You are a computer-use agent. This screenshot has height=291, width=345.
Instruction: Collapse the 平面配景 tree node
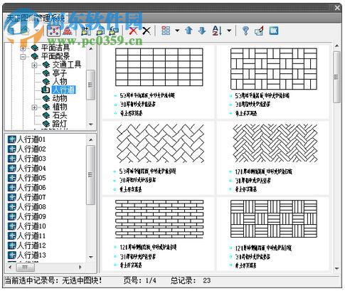pos(23,57)
